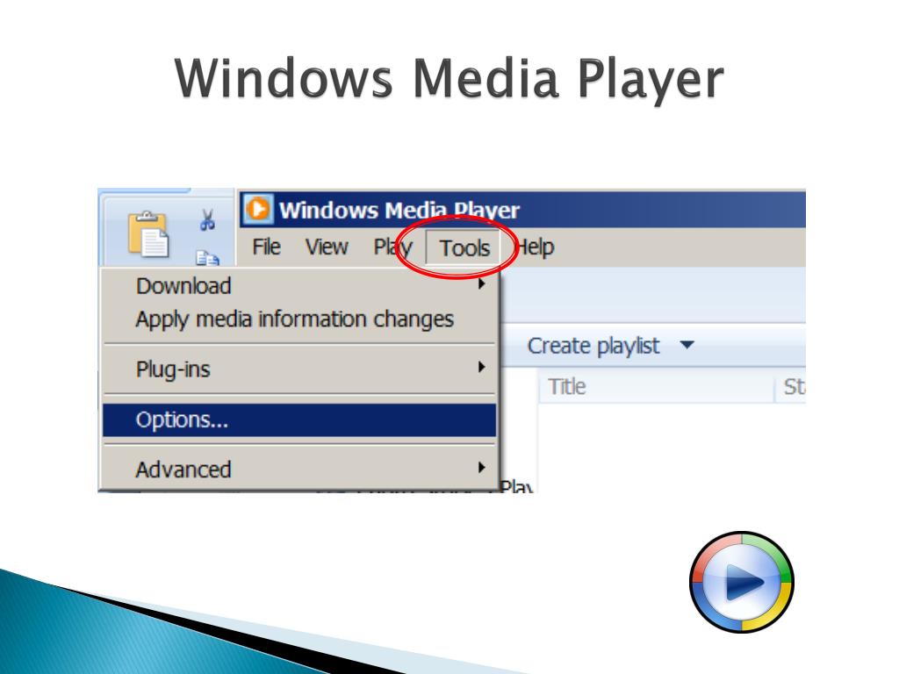Open the Play menu
The image size is (899, 674).
coord(392,247)
